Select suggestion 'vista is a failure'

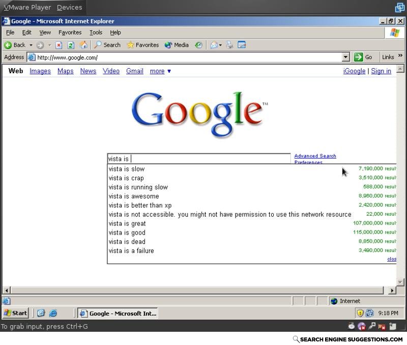point(252,251)
